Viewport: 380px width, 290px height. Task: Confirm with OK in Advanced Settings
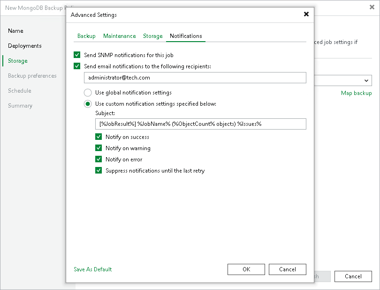point(246,269)
